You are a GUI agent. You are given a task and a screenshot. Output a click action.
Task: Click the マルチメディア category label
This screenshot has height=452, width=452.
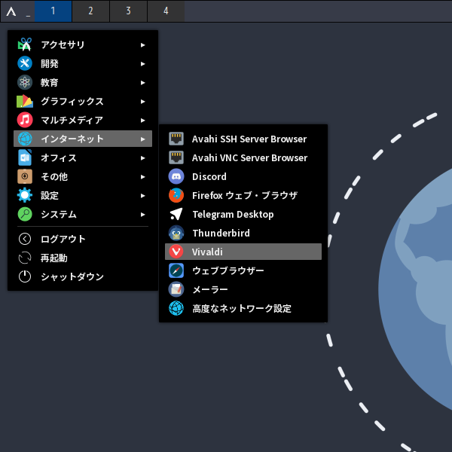[72, 120]
